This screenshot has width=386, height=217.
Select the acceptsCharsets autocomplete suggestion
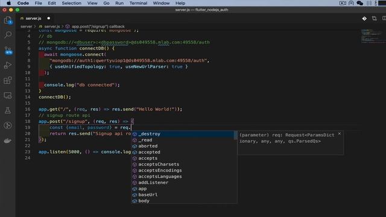click(184, 165)
